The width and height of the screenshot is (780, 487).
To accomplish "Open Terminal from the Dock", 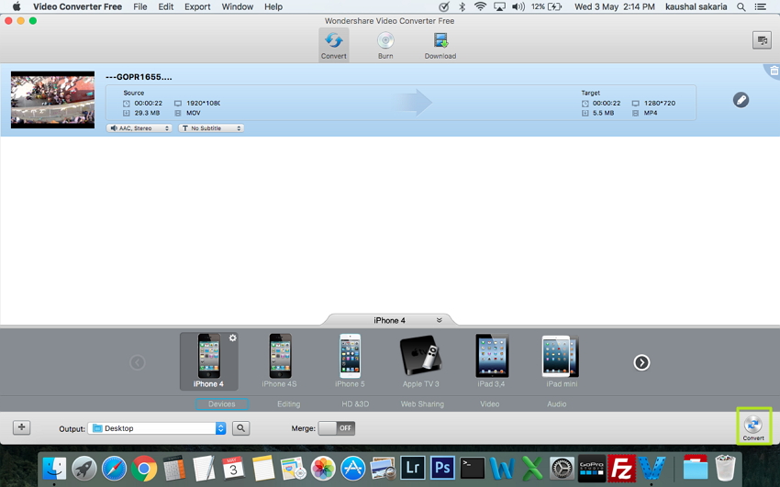I will pos(472,468).
